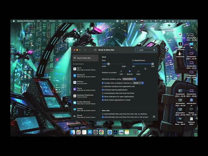Open the help question mark button
The image size is (208, 156).
154,117
